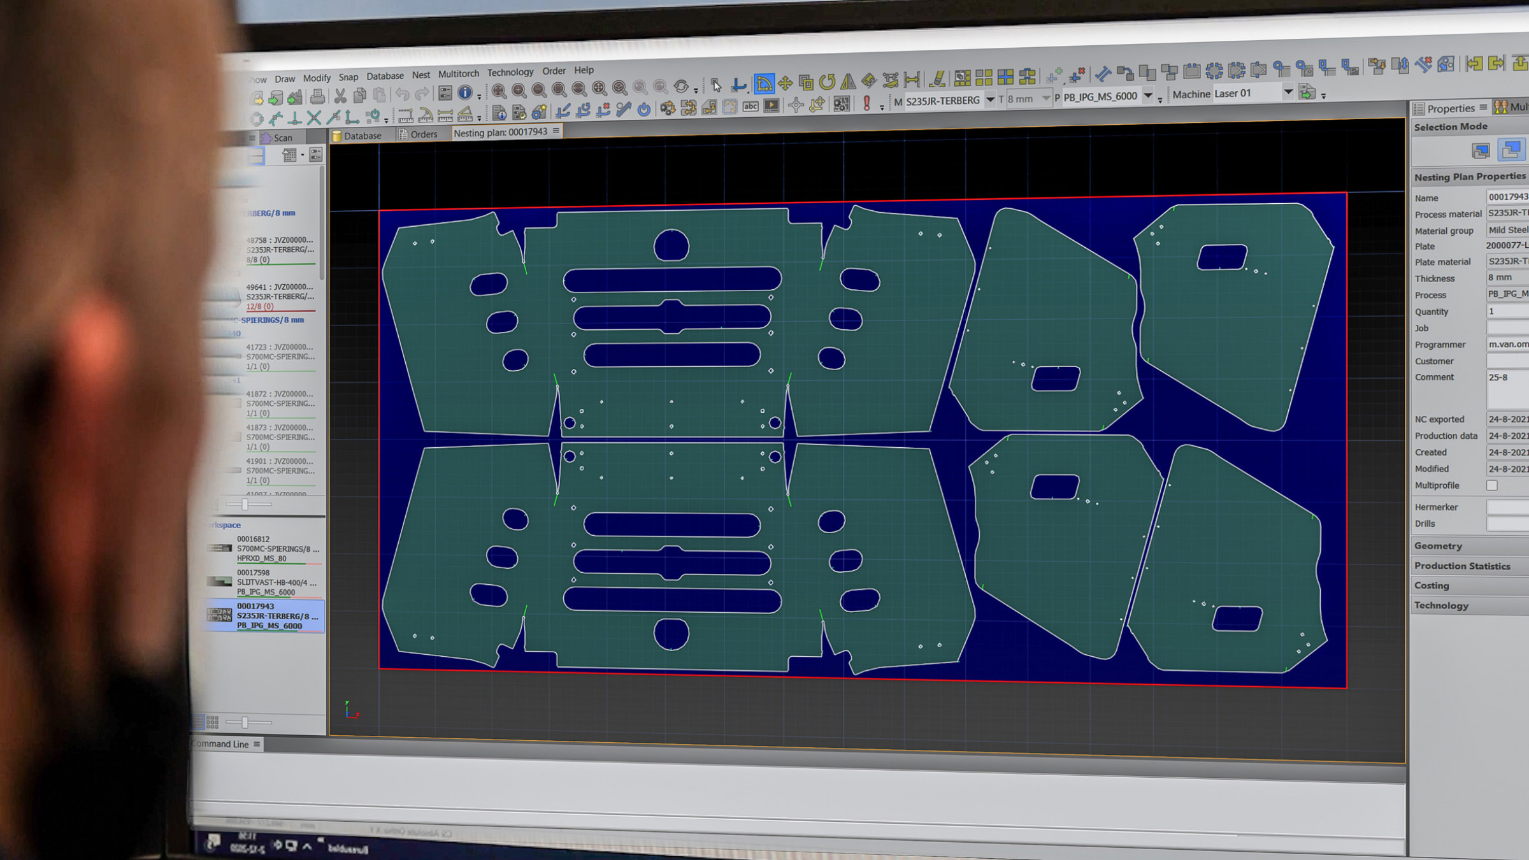Click the abc text tool icon
The height and width of the screenshot is (860, 1529).
pyautogui.click(x=750, y=106)
